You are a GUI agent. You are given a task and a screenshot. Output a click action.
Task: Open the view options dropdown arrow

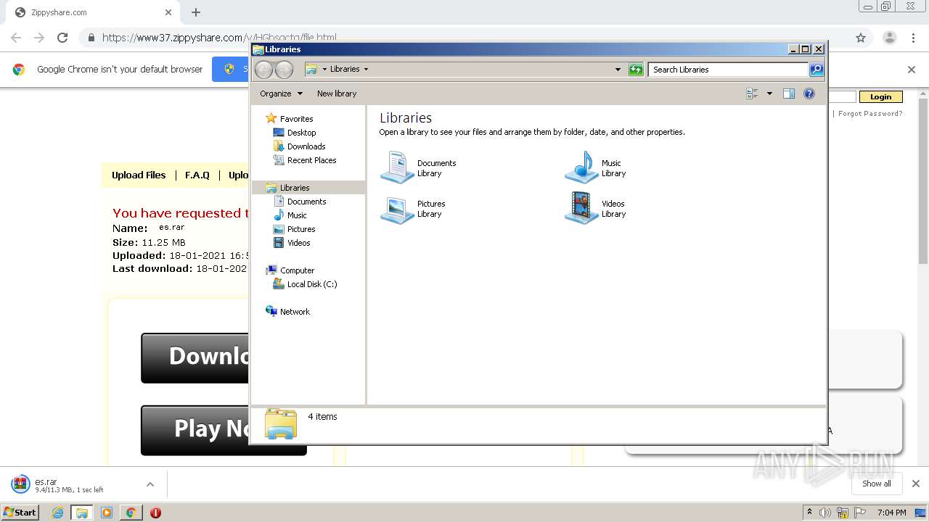pyautogui.click(x=769, y=94)
